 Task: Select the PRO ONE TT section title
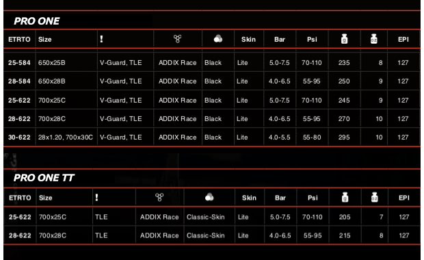(44, 178)
